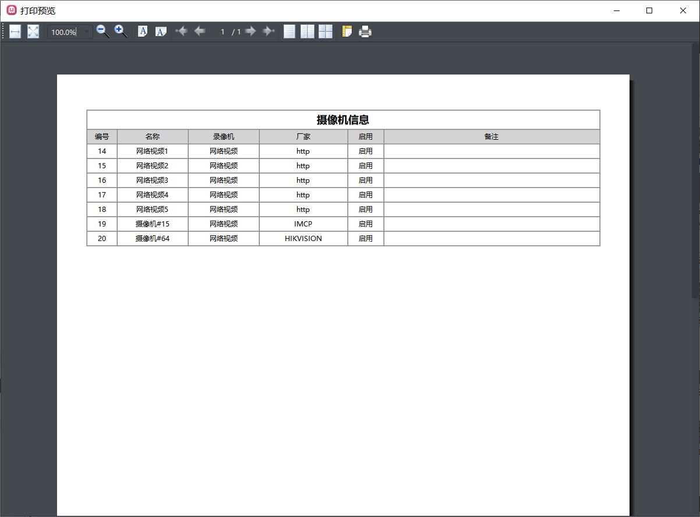The width and height of the screenshot is (700, 517).
Task: Click the Fit Page icon
Action: pos(33,32)
